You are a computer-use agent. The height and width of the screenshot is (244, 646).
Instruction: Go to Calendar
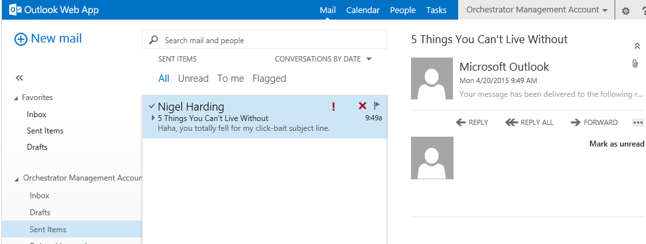click(363, 10)
